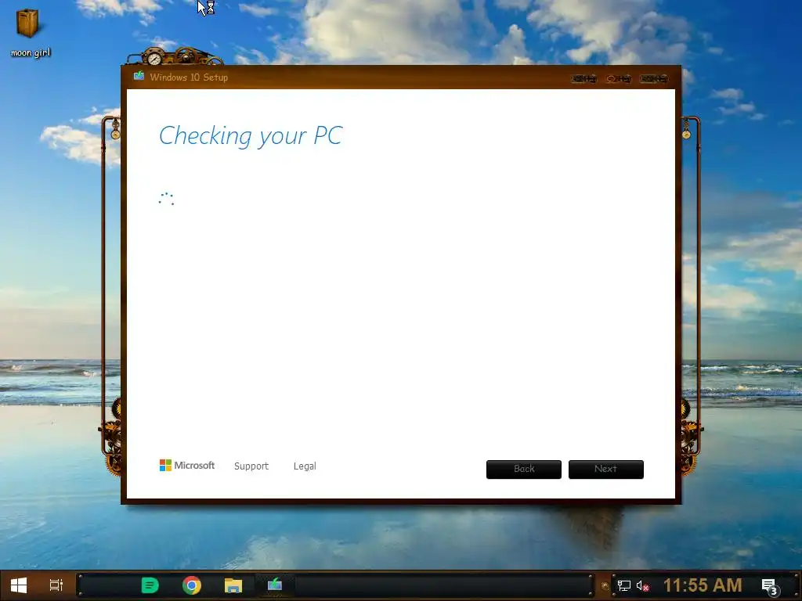Screen dimensions: 802x601
Task: Click the Checking your PC heading
Action: coord(251,136)
